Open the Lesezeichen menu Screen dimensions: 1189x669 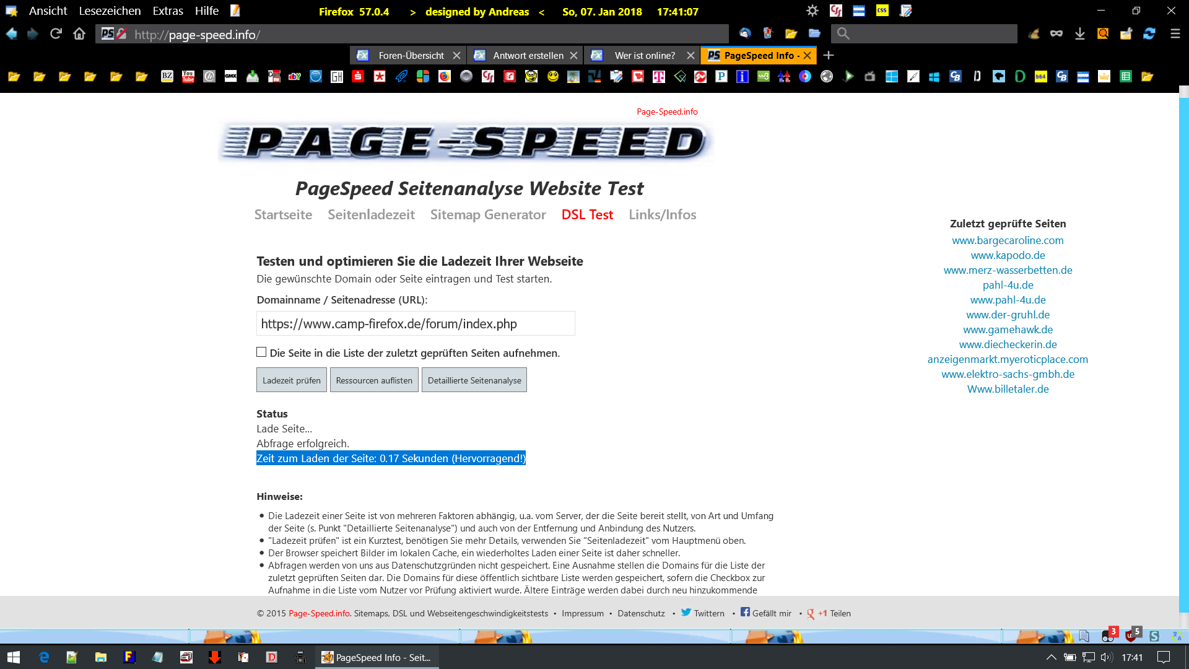point(110,11)
